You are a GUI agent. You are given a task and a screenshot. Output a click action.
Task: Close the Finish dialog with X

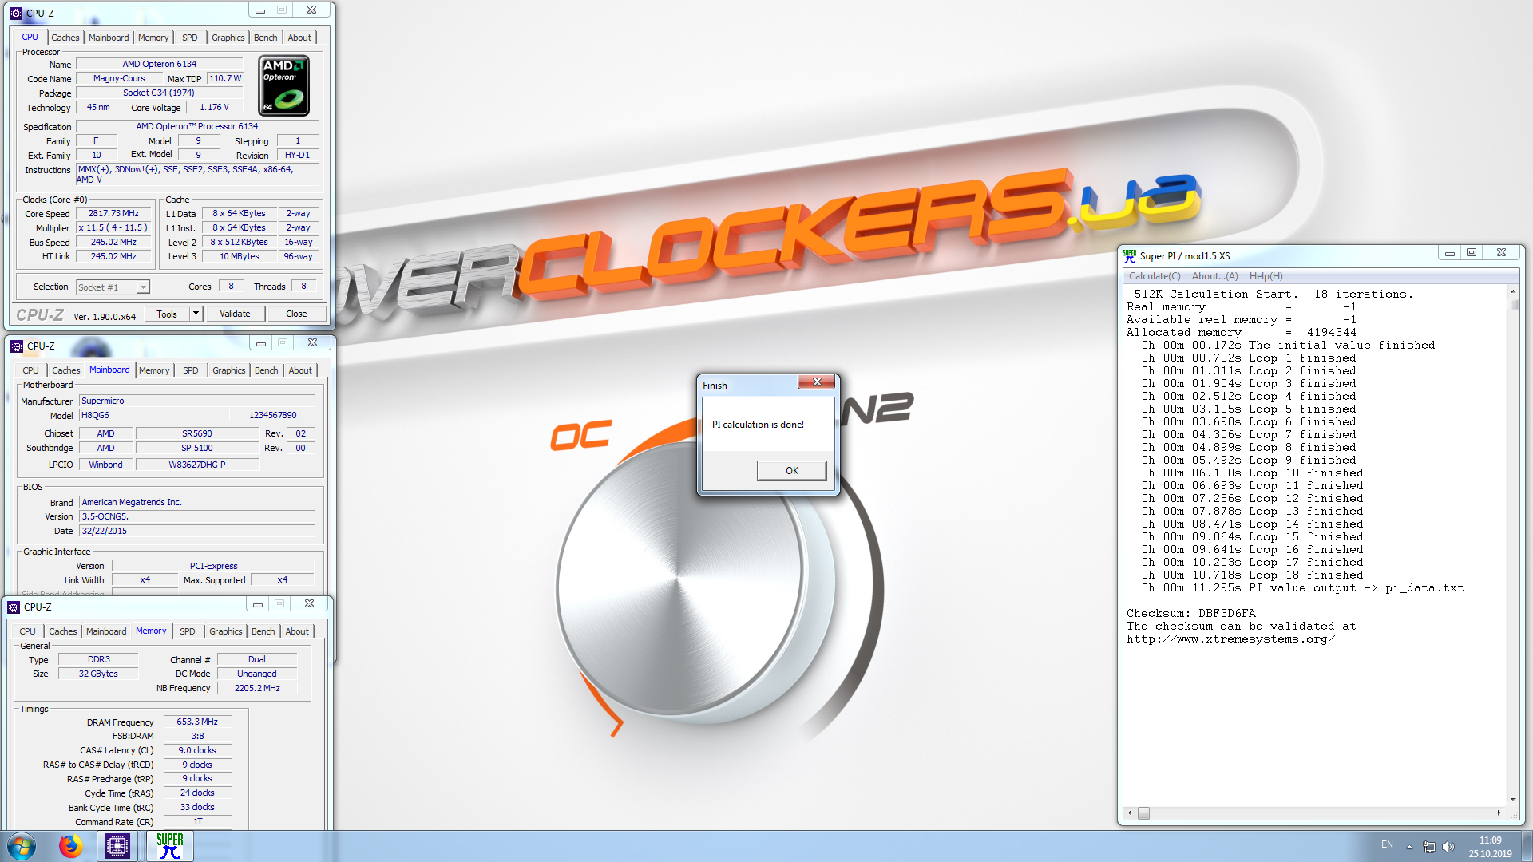pos(817,382)
